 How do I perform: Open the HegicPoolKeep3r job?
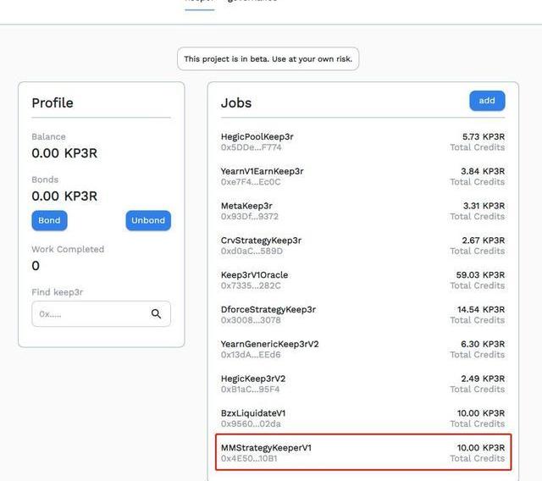point(257,137)
